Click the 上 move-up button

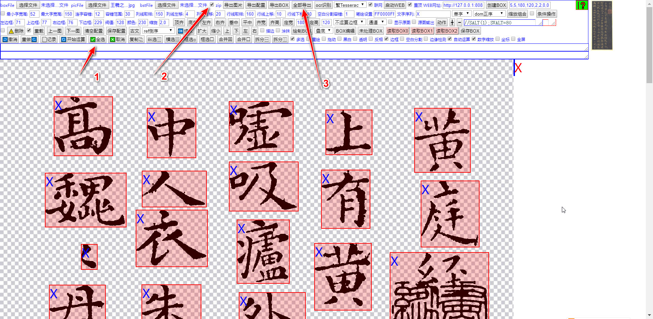coord(227,31)
